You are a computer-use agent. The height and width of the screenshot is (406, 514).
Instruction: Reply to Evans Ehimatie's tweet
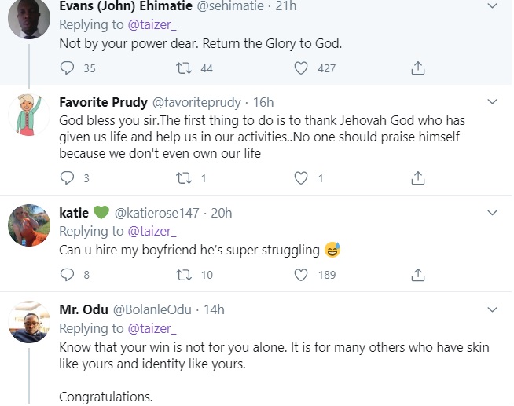(67, 68)
